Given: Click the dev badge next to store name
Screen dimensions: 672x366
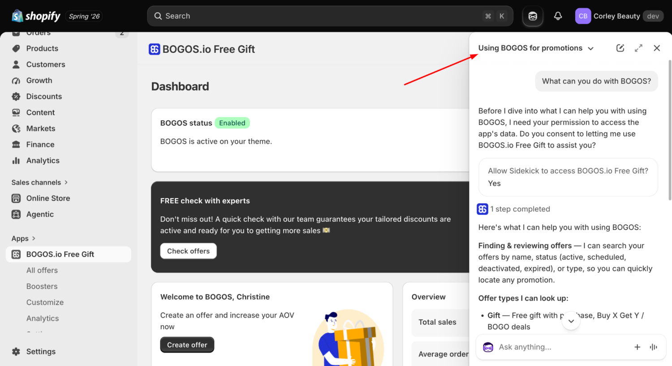Looking at the screenshot, I should (653, 16).
